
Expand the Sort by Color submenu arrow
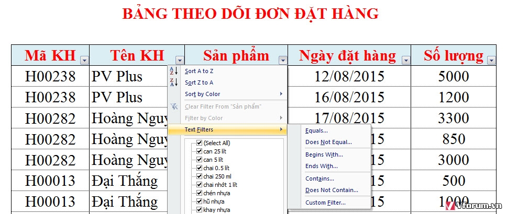coord(281,94)
